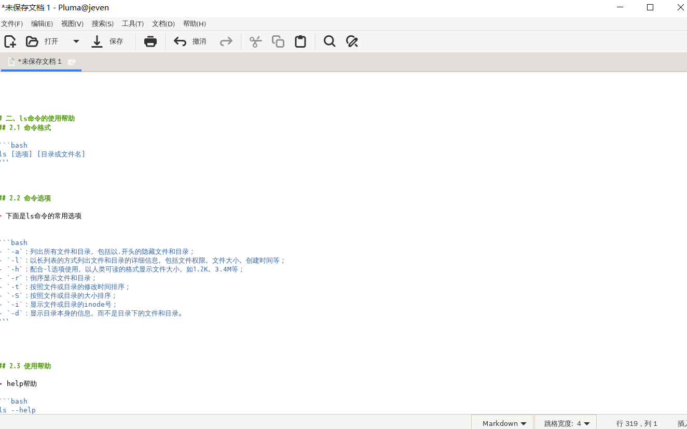Maximize the Pluma window
This screenshot has width=687, height=429.
coord(650,7)
